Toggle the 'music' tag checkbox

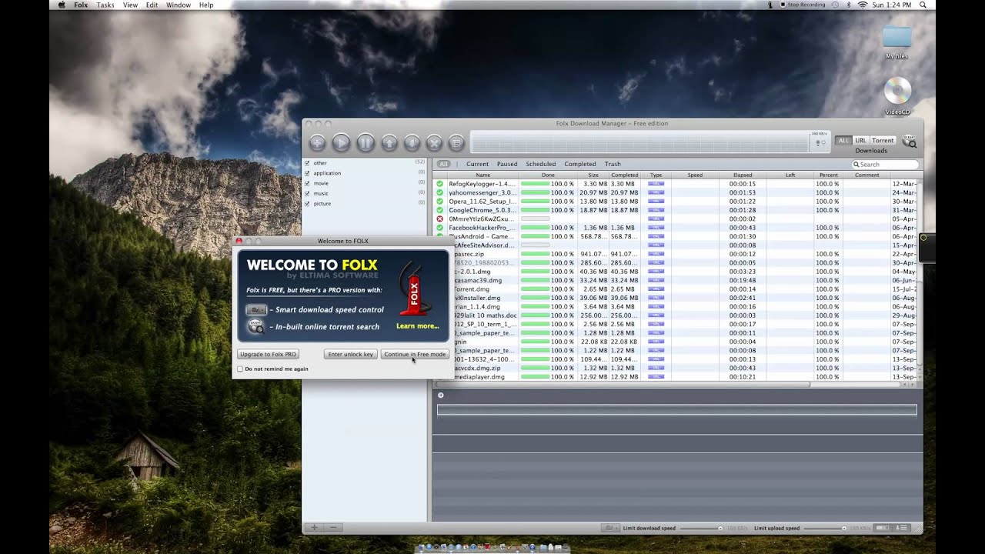click(x=307, y=193)
